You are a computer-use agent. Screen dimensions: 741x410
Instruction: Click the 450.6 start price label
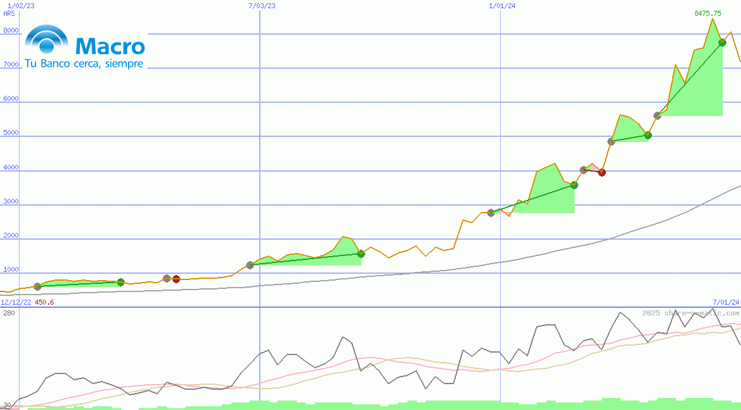click(x=44, y=301)
